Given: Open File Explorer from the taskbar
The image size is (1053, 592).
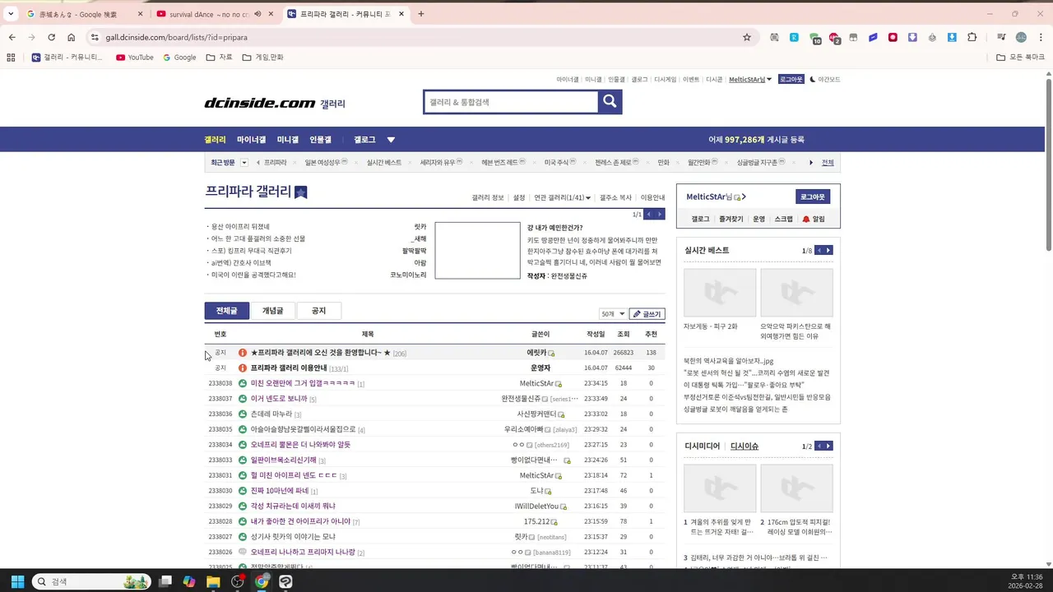Looking at the screenshot, I should coord(213,581).
